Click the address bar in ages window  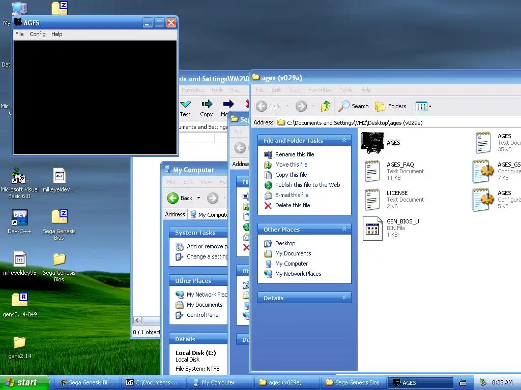point(399,123)
